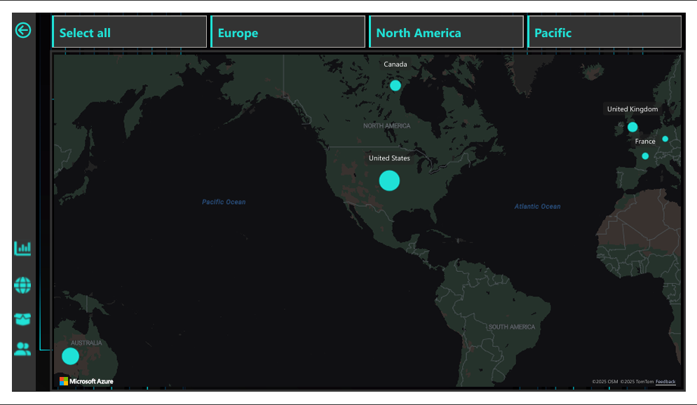
Task: Click the people icon in sidebar
Action: 22,349
